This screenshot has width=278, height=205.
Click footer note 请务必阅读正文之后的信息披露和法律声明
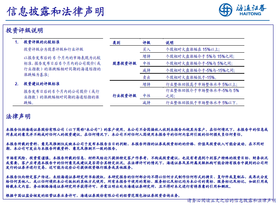[231, 200]
